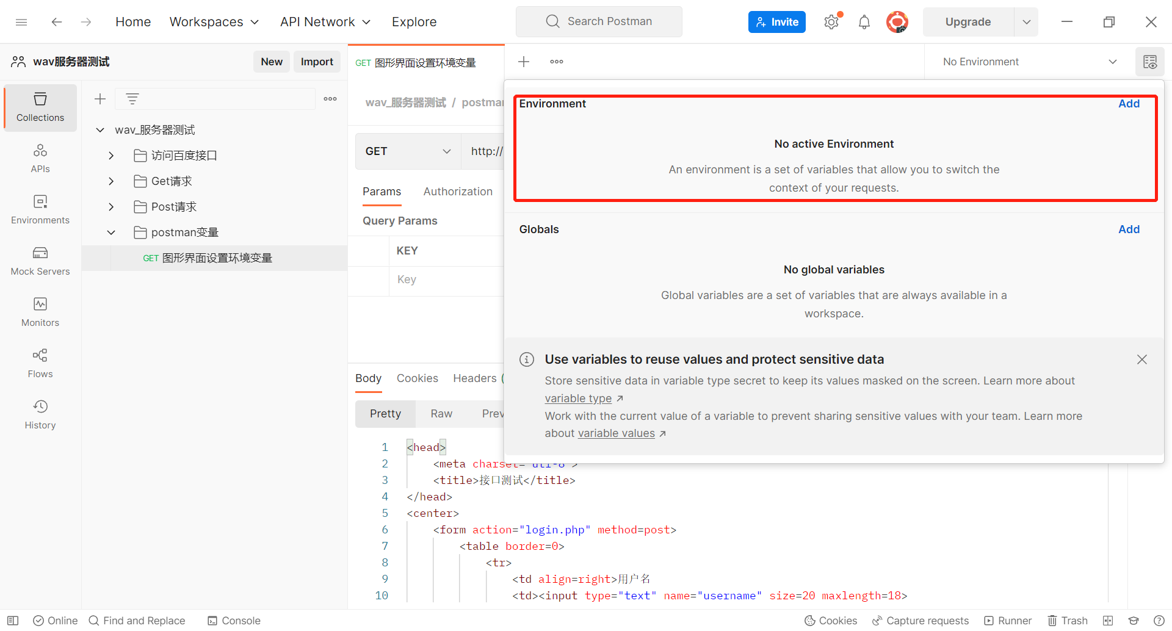Click Add next to Globals
The width and height of the screenshot is (1172, 631).
click(1129, 229)
